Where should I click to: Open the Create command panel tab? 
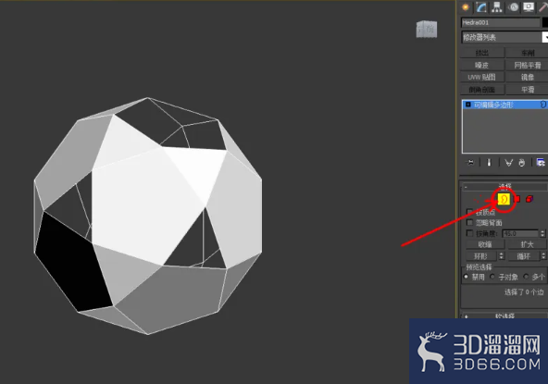(x=466, y=7)
